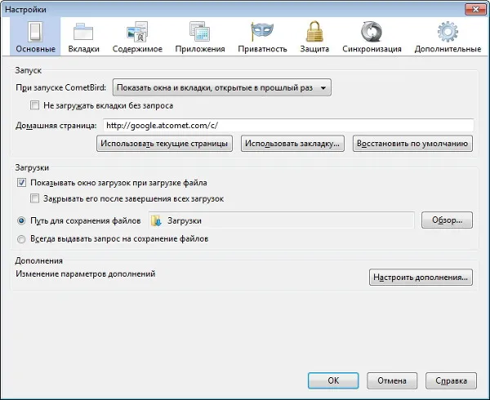
Task: Click 'Восстановить по умолчанию' button
Action: coord(412,144)
